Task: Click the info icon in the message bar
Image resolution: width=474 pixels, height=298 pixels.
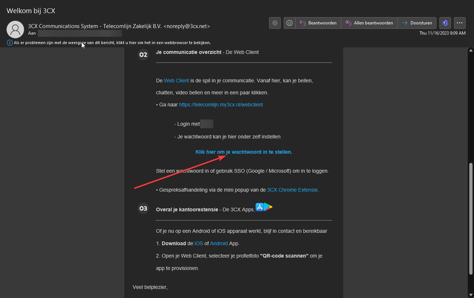Action: coord(9,43)
